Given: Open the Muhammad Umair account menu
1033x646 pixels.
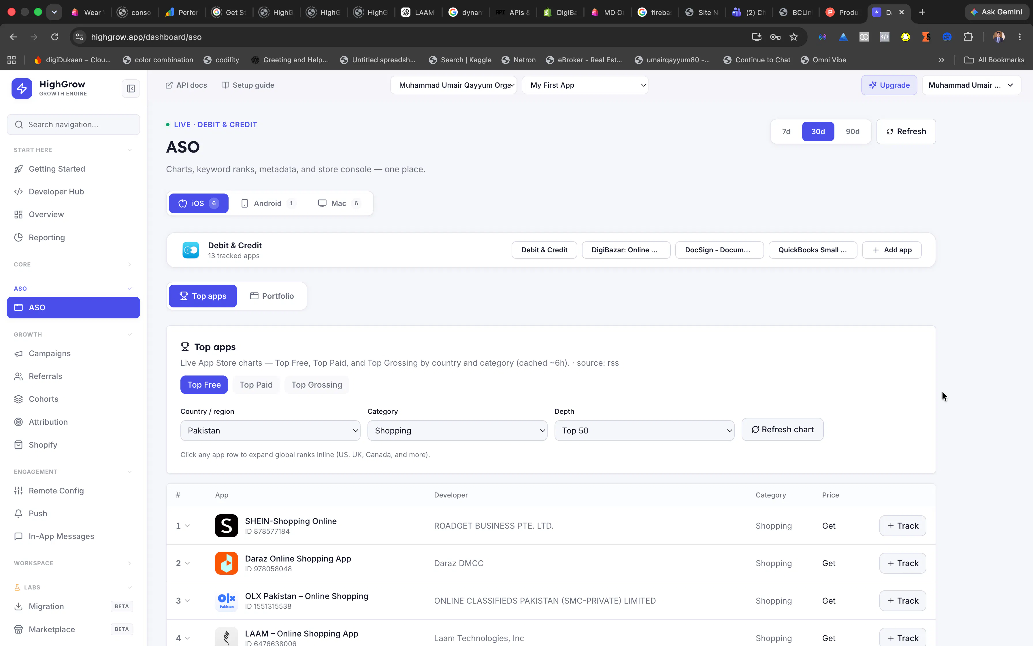Looking at the screenshot, I should (x=971, y=85).
